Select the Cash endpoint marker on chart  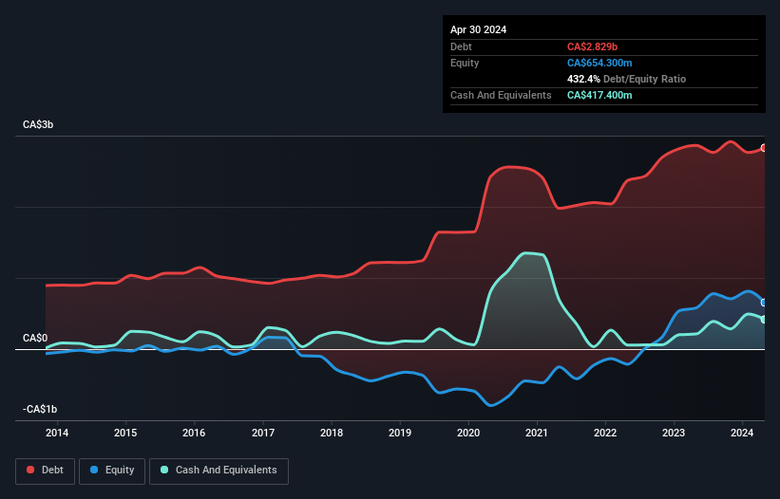pyautogui.click(x=764, y=320)
